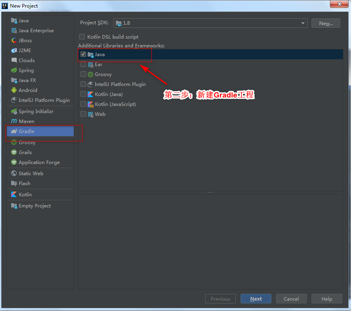Click the Help button

(327, 299)
